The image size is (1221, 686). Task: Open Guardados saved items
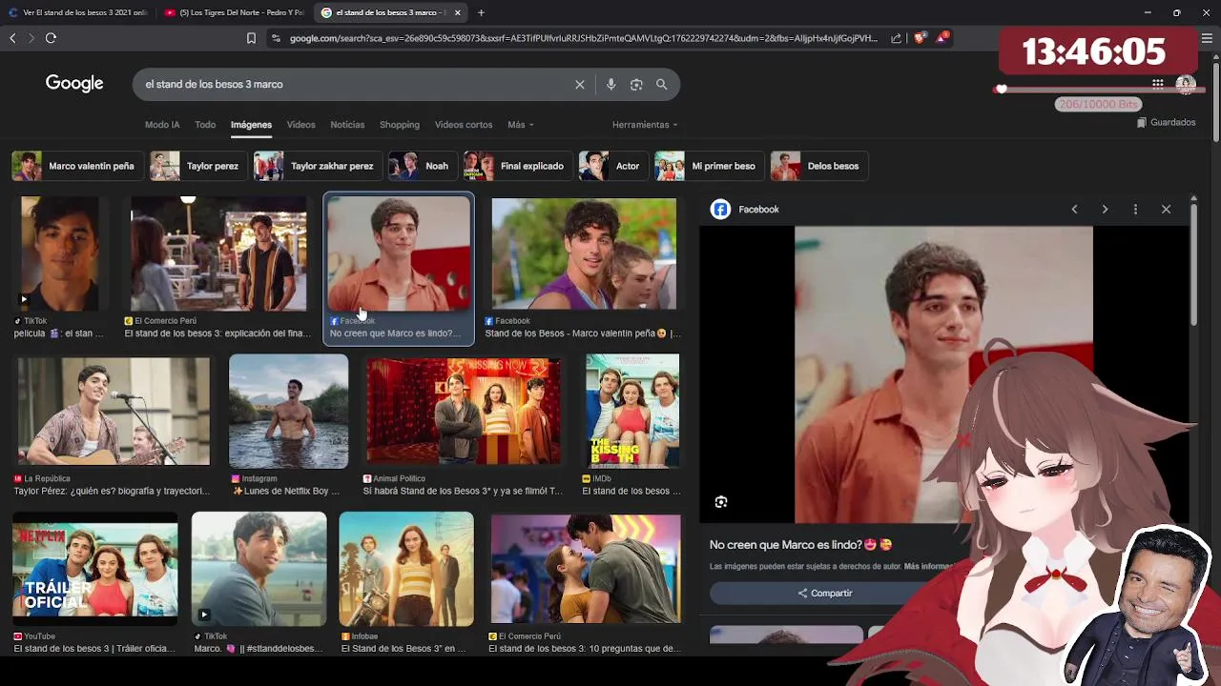1166,122
